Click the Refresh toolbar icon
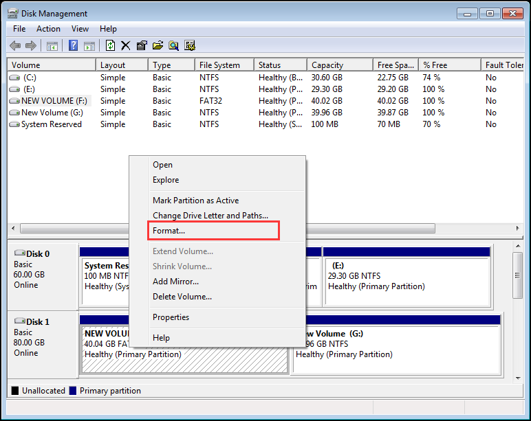Image resolution: width=531 pixels, height=421 pixels. click(x=110, y=45)
